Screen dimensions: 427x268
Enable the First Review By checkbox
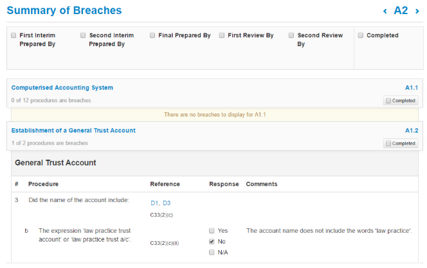(x=222, y=36)
